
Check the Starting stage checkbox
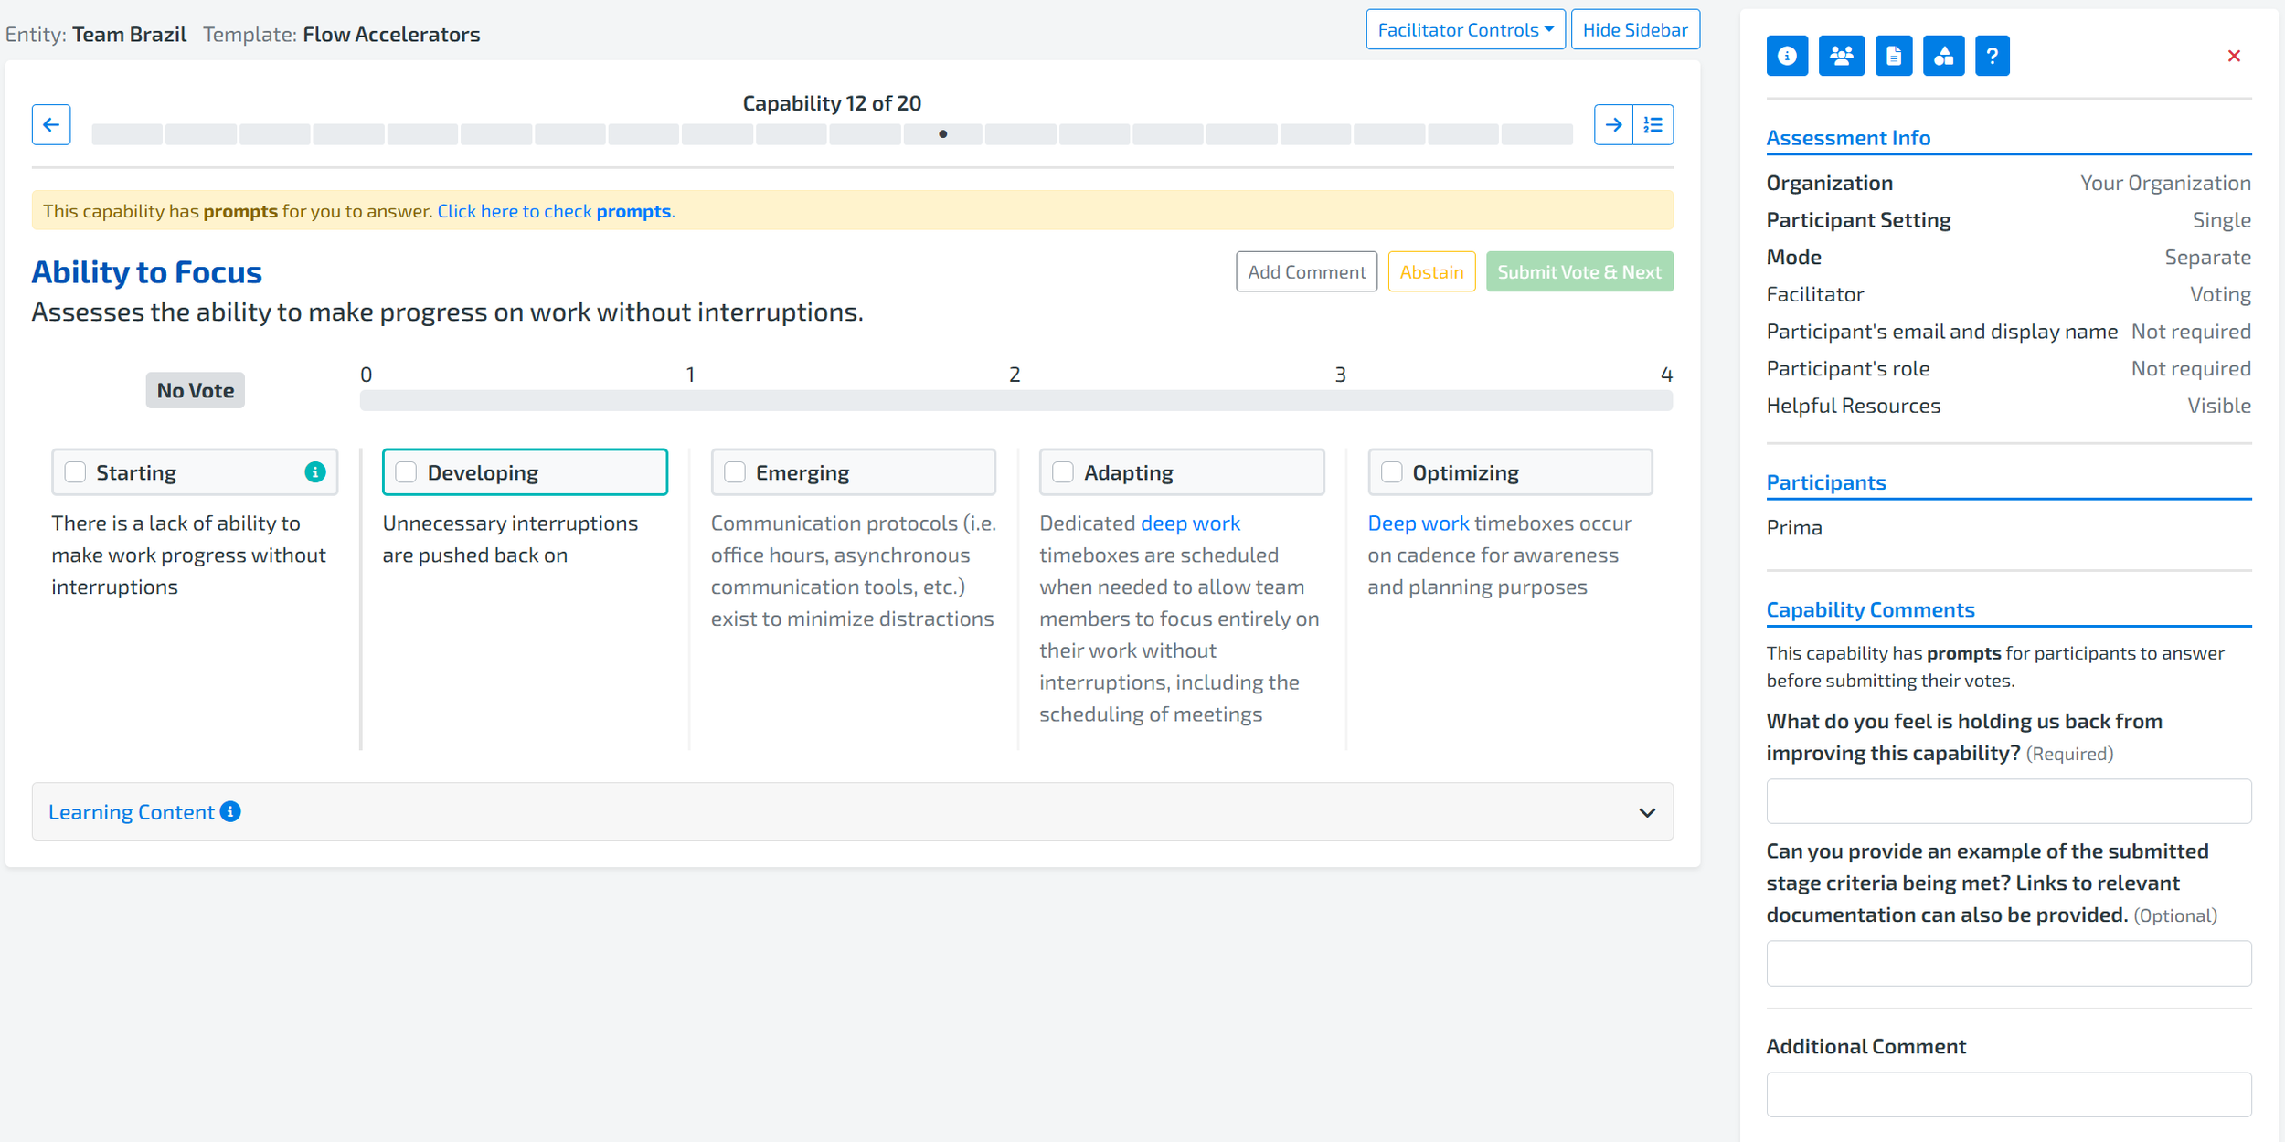click(x=76, y=472)
